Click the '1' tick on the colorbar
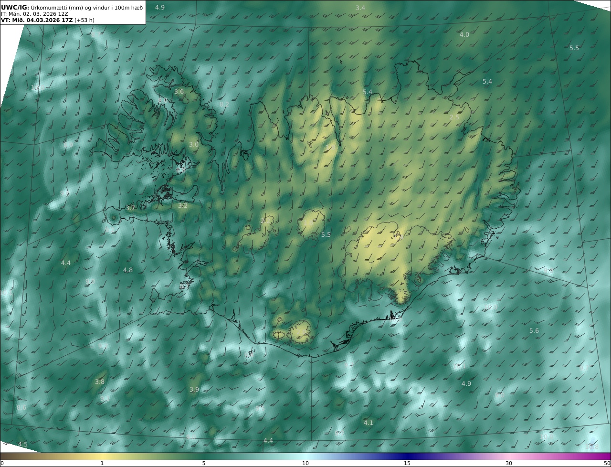 (x=102, y=463)
